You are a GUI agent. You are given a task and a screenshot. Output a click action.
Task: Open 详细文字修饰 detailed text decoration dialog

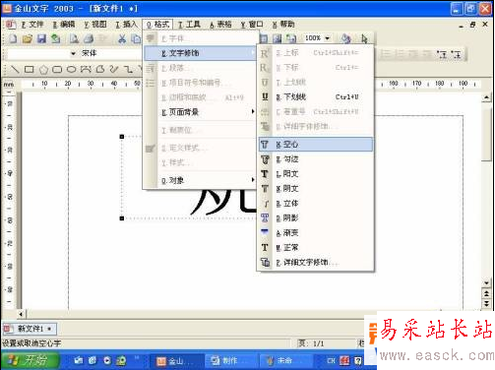[x=316, y=262]
